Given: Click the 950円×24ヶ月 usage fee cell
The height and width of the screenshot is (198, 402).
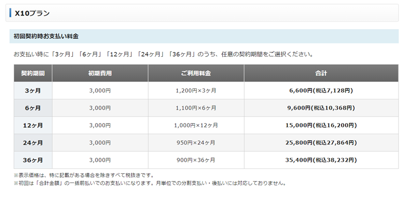Looking at the screenshot, I should [x=196, y=143].
